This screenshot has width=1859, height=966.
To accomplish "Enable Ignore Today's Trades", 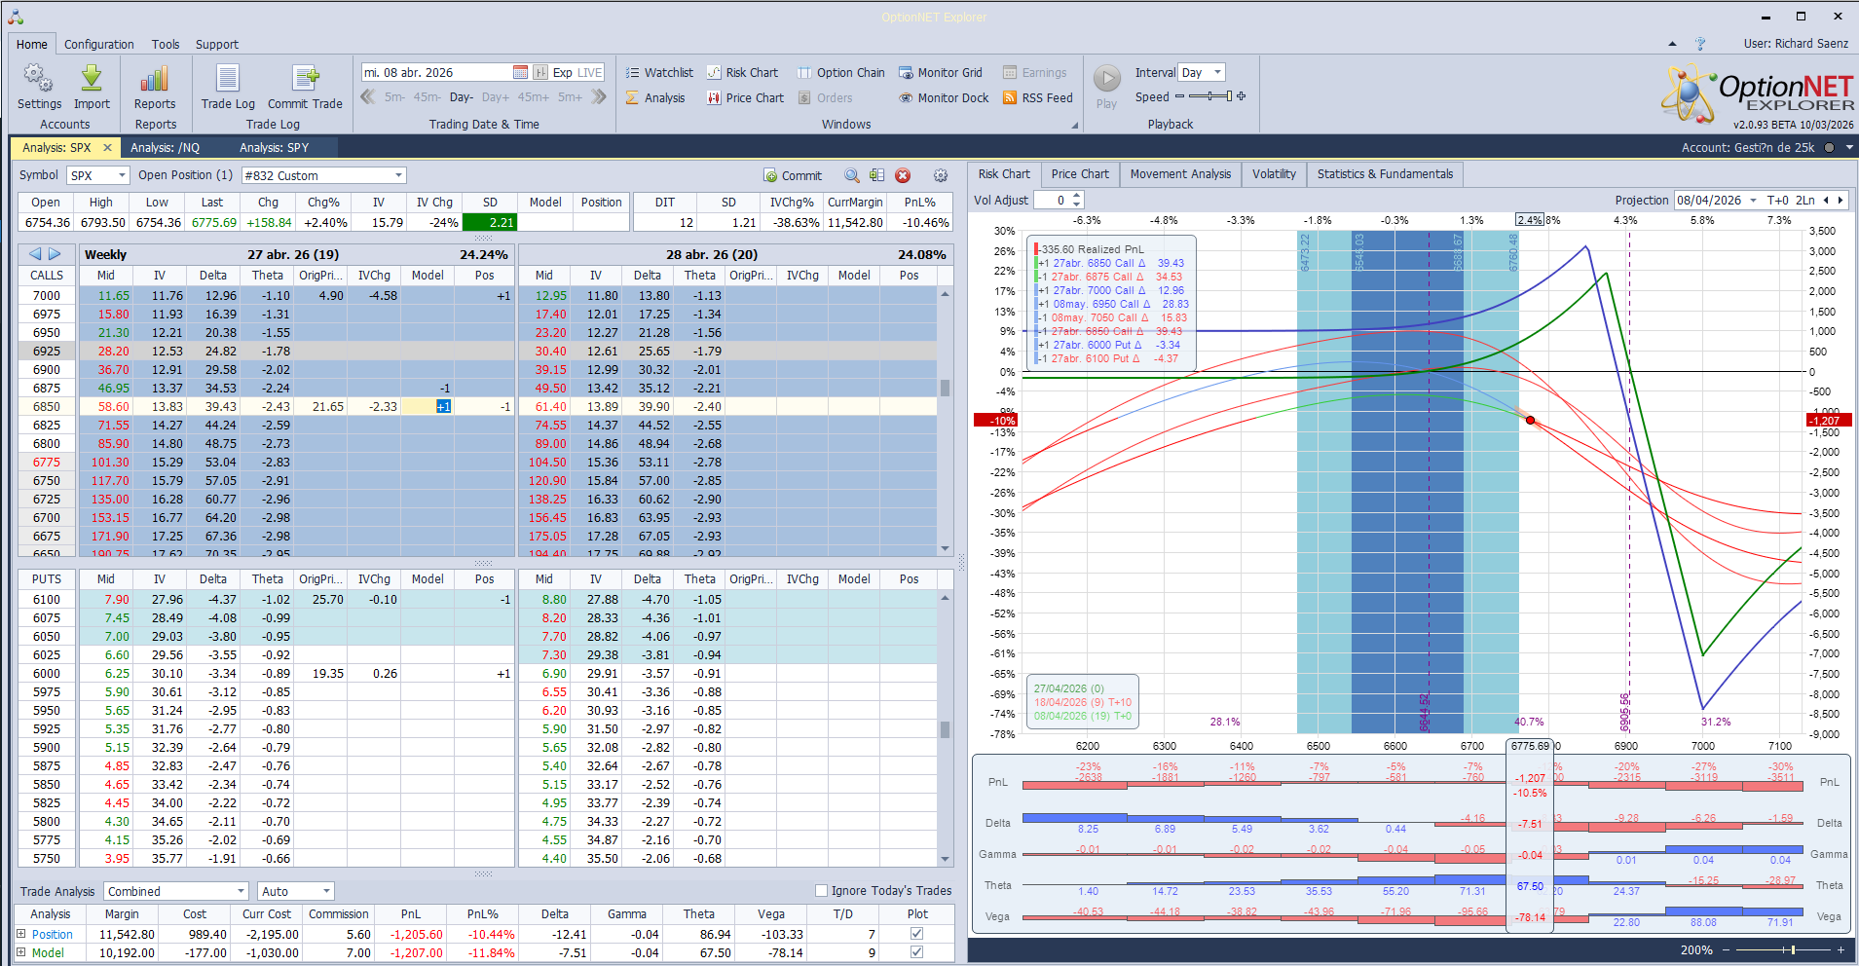I will [x=823, y=890].
